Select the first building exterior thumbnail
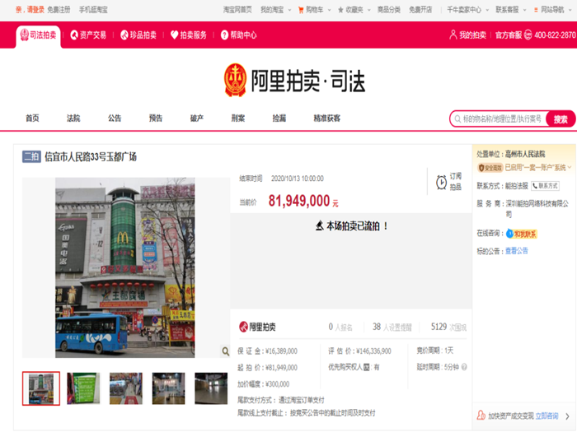 tap(41, 388)
